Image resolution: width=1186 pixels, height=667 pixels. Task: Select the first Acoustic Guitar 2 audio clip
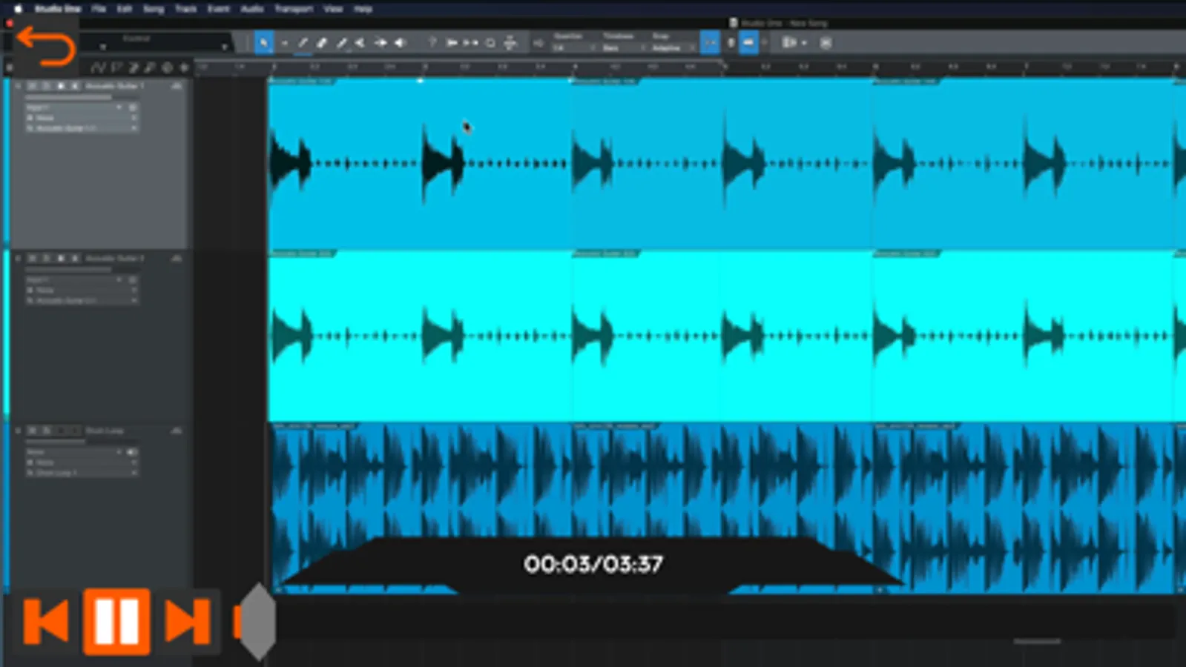420,336
